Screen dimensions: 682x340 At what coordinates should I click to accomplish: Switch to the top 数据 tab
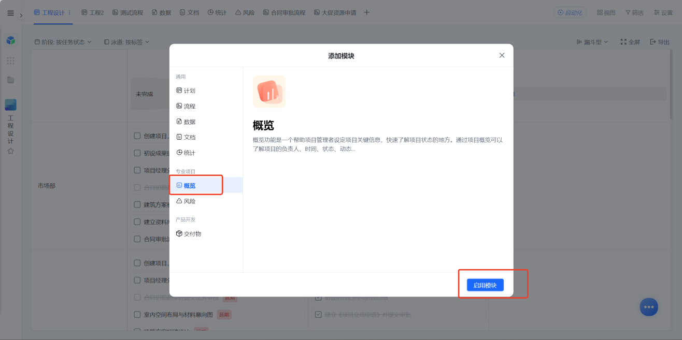tap(161, 12)
